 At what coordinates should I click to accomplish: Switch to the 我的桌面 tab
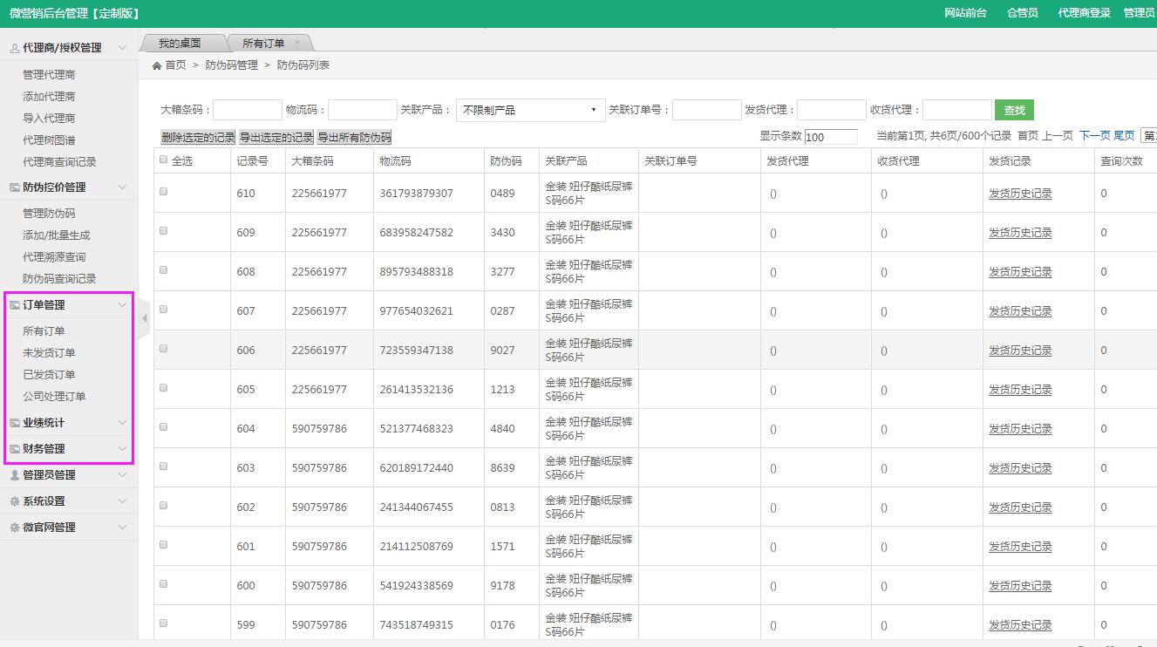click(x=180, y=44)
